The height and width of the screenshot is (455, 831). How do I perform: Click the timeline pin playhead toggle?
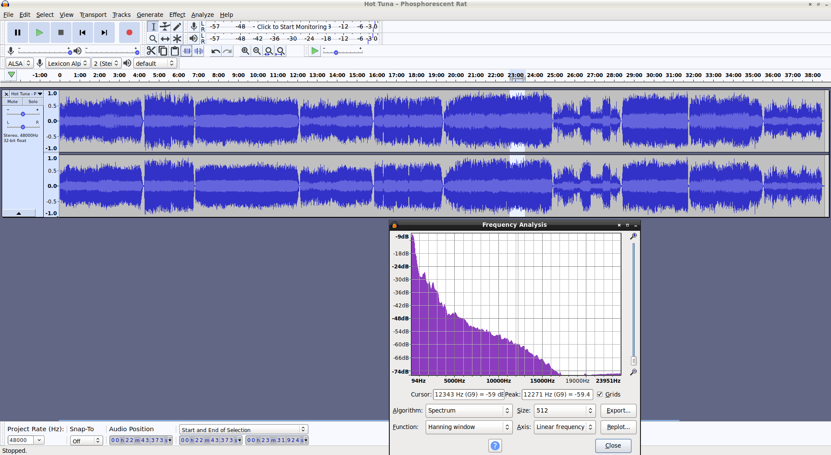(12, 75)
